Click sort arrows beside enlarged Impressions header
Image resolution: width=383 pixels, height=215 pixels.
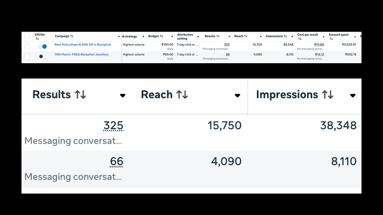328,95
